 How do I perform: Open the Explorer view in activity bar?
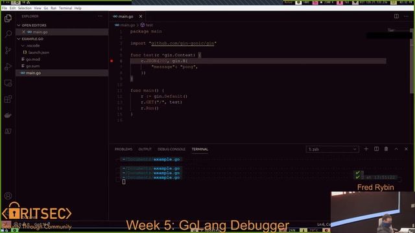[8, 18]
